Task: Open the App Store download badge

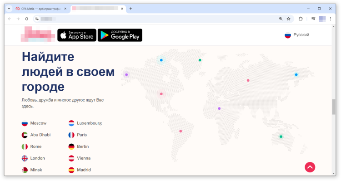Action: coord(77,35)
